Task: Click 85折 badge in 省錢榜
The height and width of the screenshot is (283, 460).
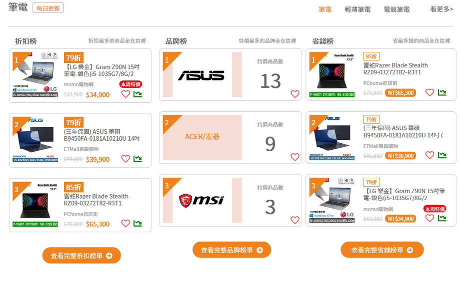Action: pyautogui.click(x=371, y=56)
